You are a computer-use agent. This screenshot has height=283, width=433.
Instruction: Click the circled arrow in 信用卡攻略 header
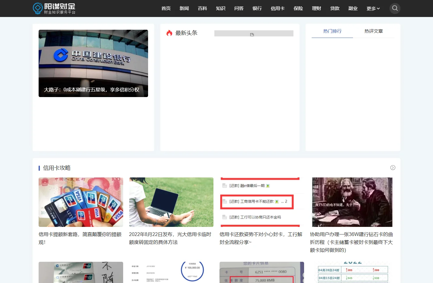click(x=393, y=168)
